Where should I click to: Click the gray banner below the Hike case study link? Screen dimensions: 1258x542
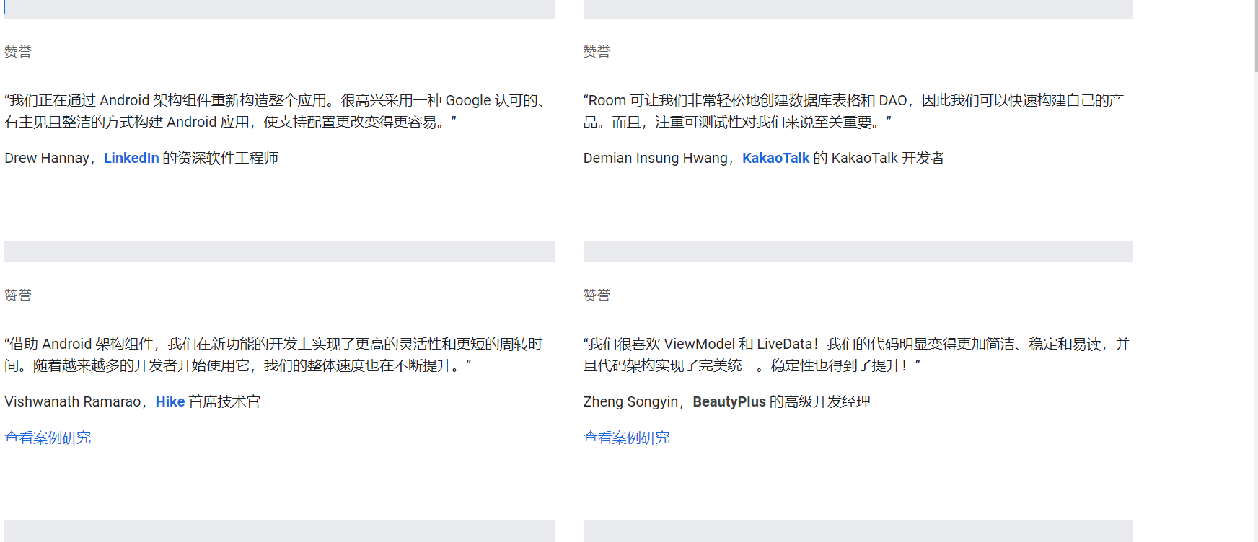[x=279, y=531]
